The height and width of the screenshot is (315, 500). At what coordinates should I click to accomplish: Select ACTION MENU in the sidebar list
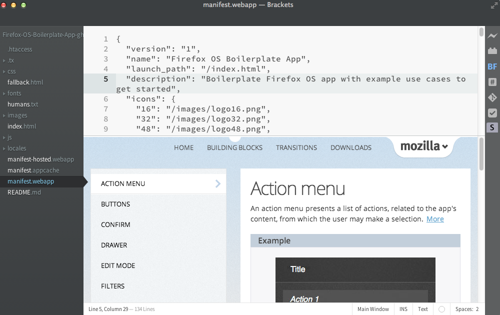(158, 183)
